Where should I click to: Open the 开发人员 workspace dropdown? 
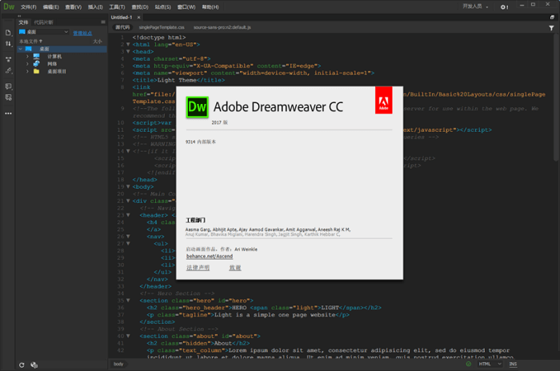pyautogui.click(x=475, y=6)
